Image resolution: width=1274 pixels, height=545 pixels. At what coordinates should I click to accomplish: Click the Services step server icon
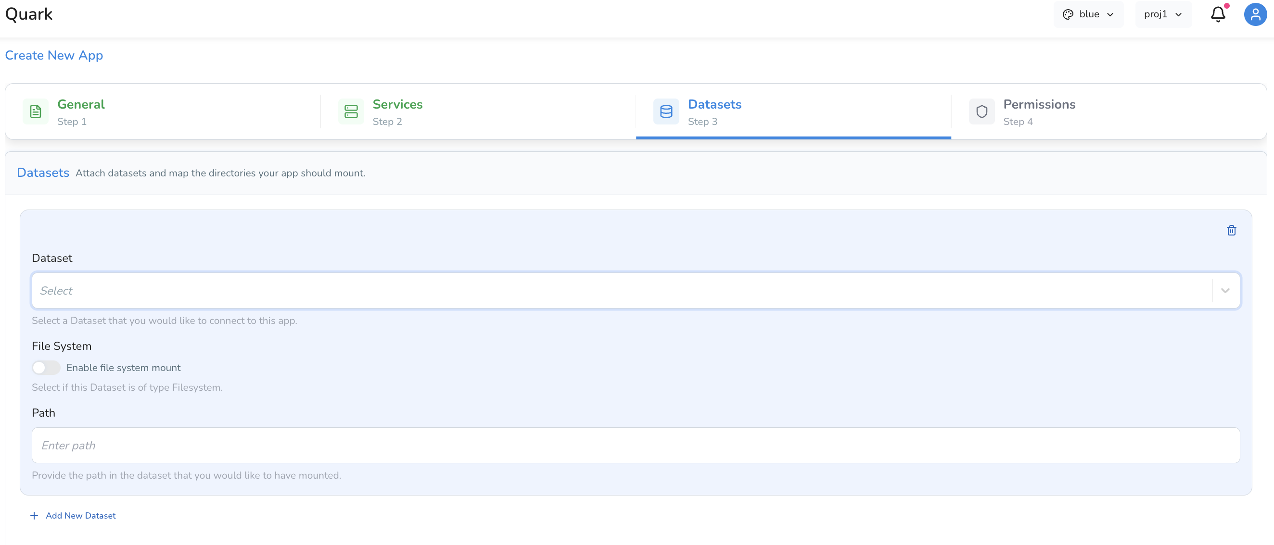[351, 111]
